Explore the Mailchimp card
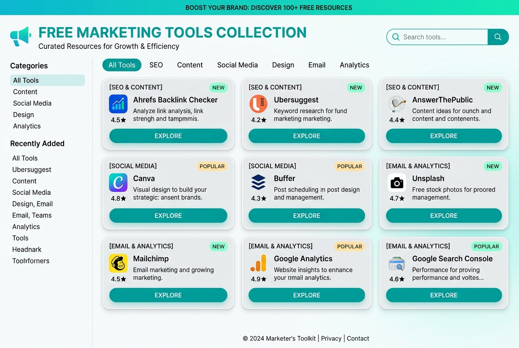Screen dimensions: 519x348 point(168,295)
